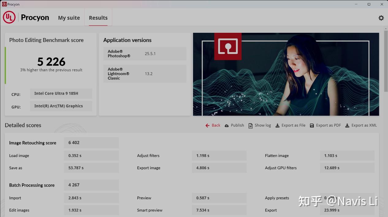Select CPU value Intel Core Ultra 9 185H
Image resolution: width=388 pixels, height=217 pixels.
point(61,93)
